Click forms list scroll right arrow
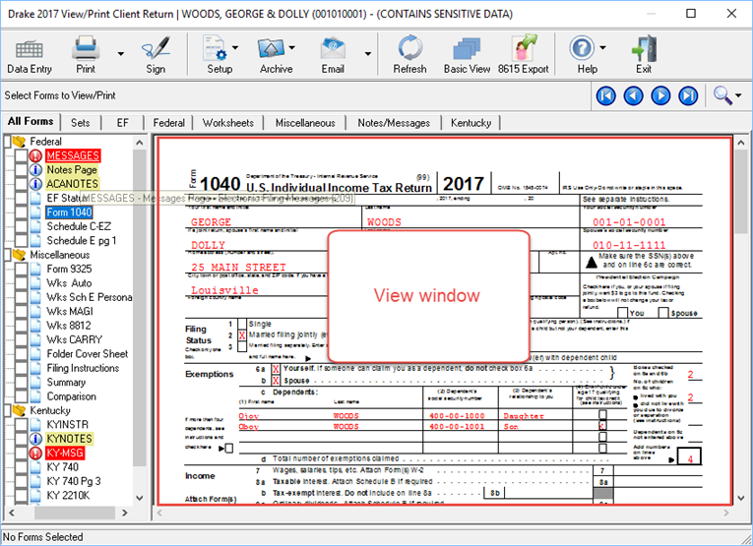Screen dimensions: 753x546 click(125, 513)
